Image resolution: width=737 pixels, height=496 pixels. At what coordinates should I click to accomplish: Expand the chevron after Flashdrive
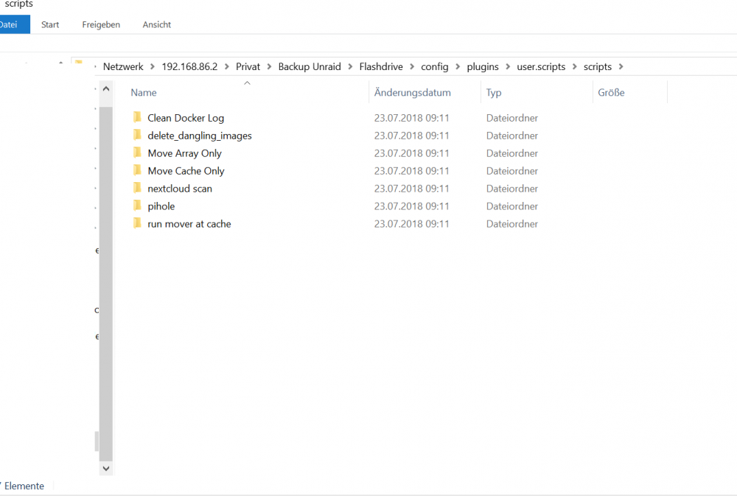412,67
